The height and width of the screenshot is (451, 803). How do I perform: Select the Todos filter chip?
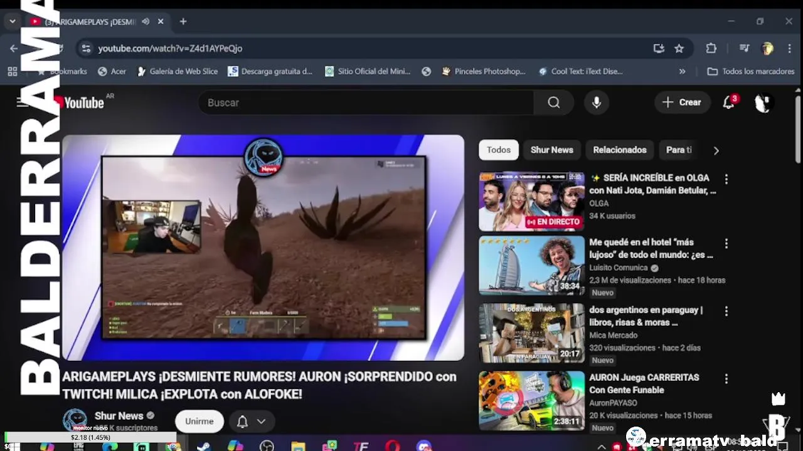tap(499, 150)
